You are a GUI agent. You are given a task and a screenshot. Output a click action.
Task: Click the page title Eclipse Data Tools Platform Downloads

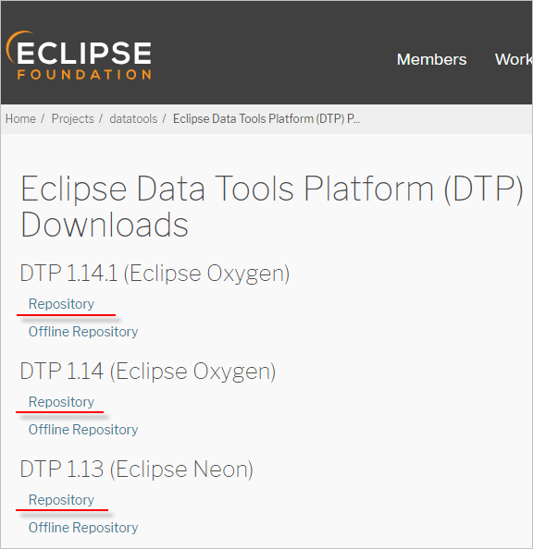pyautogui.click(x=272, y=207)
